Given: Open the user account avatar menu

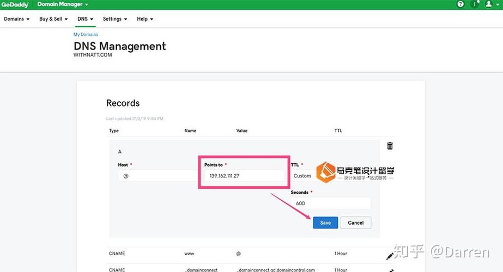Looking at the screenshot, I should pos(489,4).
